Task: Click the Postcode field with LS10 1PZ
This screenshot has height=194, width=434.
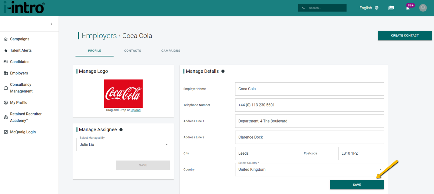Action: (x=361, y=153)
